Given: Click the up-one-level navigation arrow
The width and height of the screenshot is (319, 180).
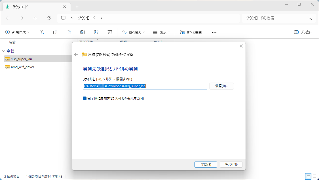Looking at the screenshot, I should coord(35,18).
